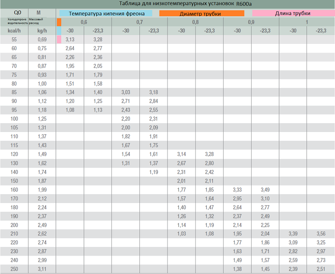Click the value 2,51 in the last row
This screenshot has height=274, width=335.
(321, 269)
